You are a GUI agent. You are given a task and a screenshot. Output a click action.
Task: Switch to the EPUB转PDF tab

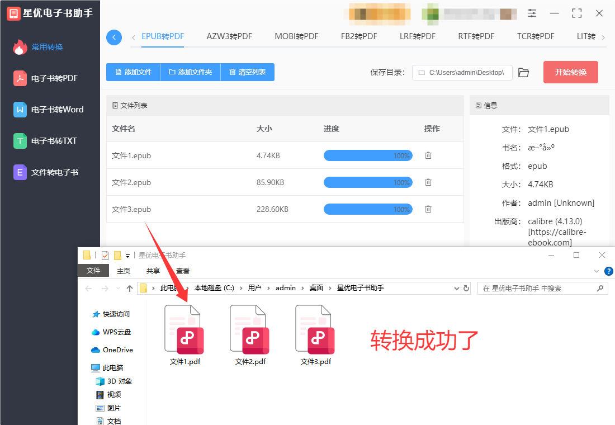(163, 36)
